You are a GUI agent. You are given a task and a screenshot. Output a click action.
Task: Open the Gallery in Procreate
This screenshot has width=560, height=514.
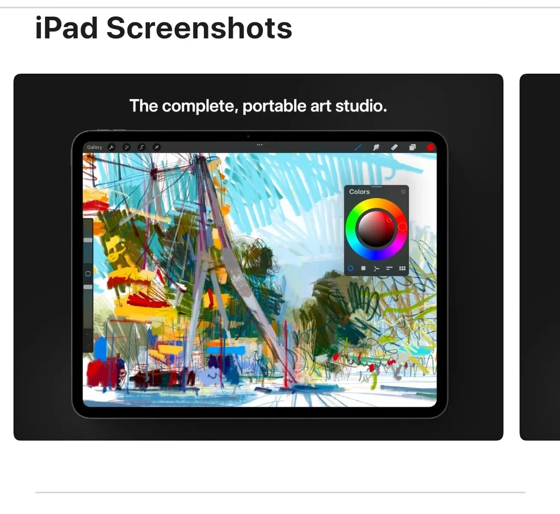coord(94,147)
